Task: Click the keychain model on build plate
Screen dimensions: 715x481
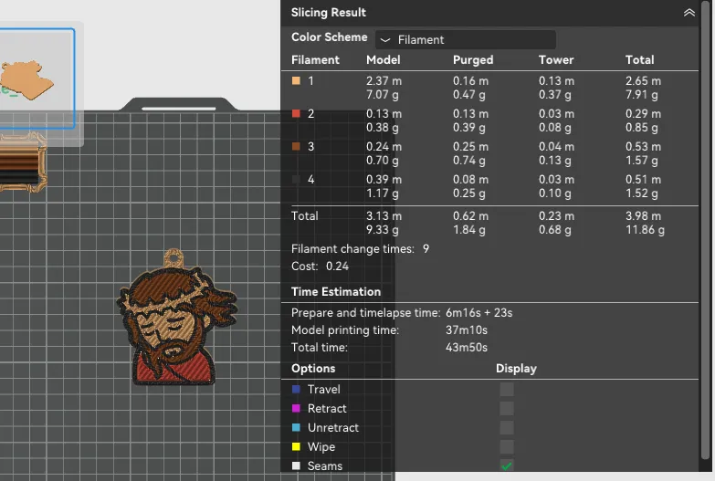Action: point(177,317)
